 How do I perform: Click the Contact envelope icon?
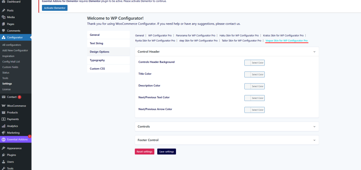4,97
